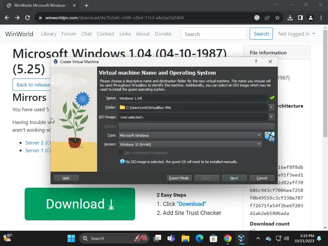Open the Not logged in dropdown
Screen dimensions: 328x246
point(296,34)
